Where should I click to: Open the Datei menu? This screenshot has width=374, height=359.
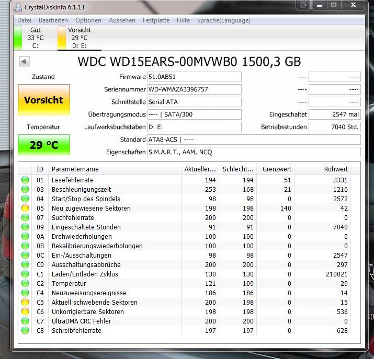25,20
